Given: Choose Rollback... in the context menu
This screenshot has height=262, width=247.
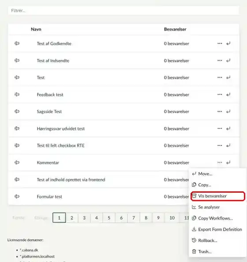Looking at the screenshot, I should pyautogui.click(x=217, y=240).
